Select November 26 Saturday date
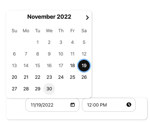Image resolution: width=150 pixels, height=123 pixels. coord(84,77)
